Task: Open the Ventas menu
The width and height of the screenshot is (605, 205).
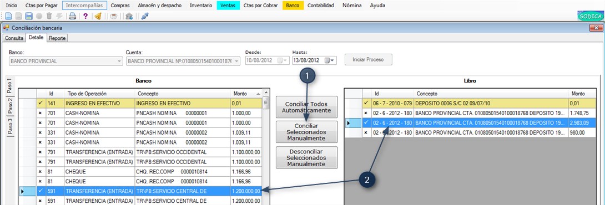Action: coord(228,6)
